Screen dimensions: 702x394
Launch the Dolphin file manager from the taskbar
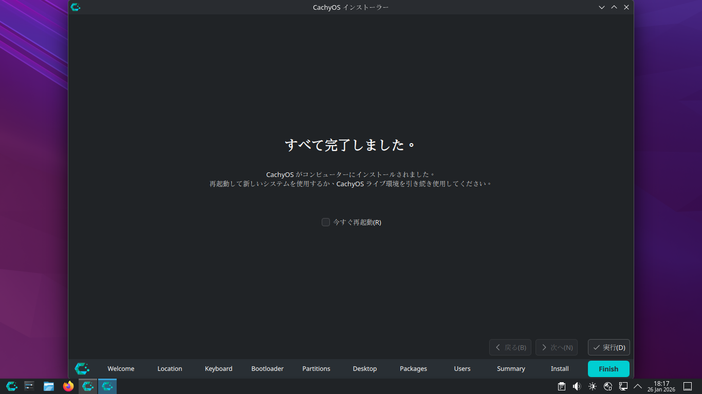(49, 386)
